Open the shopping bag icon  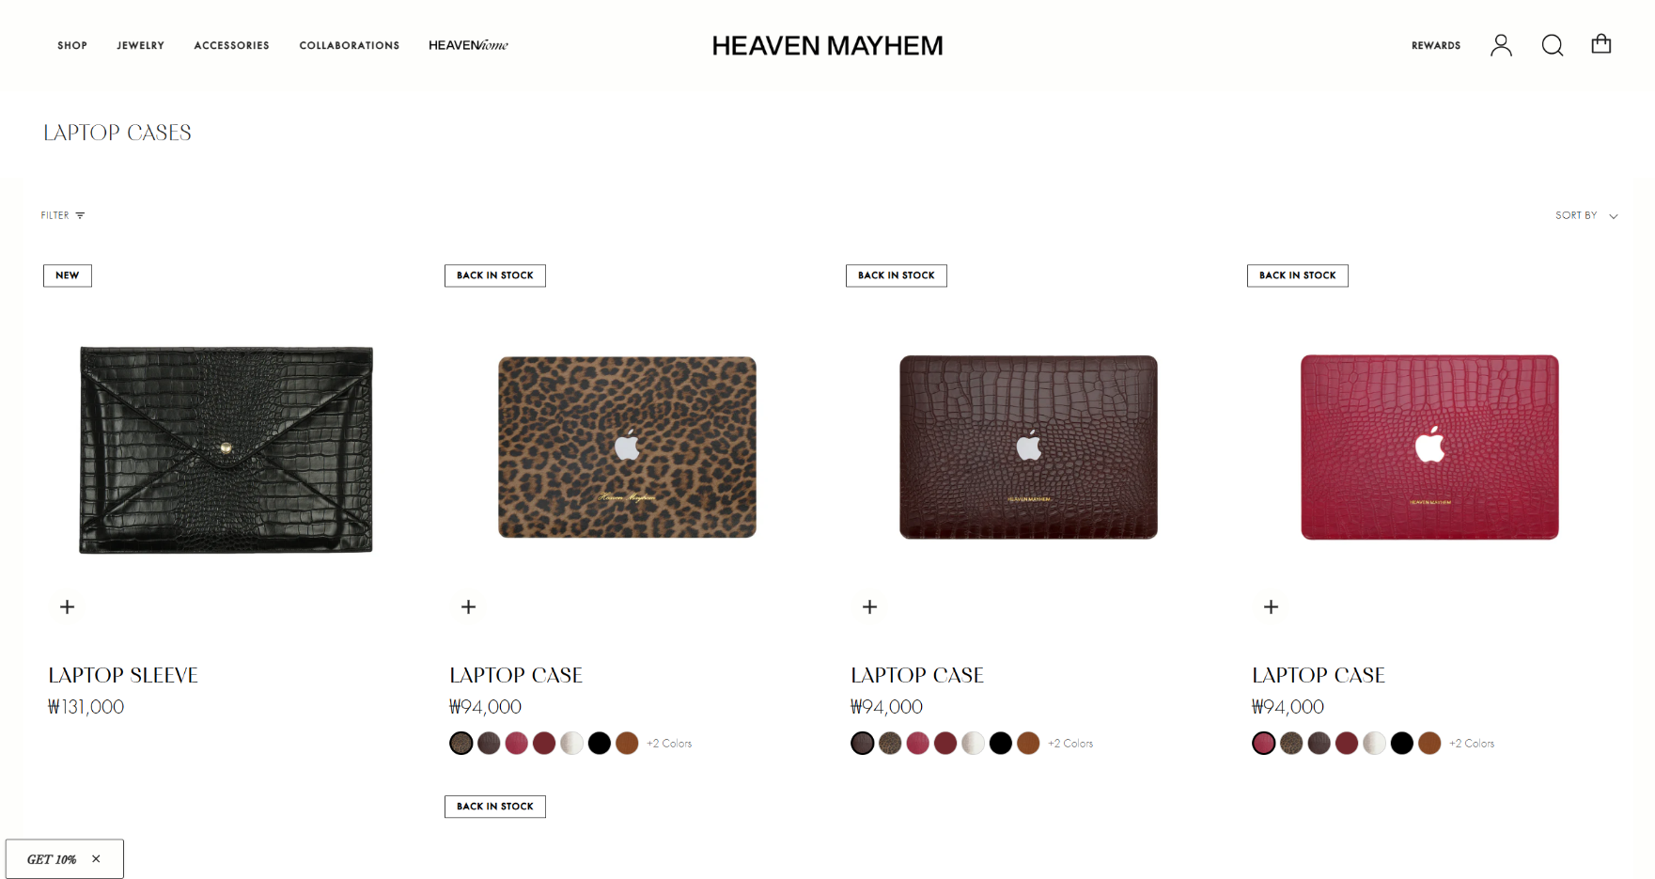(x=1601, y=44)
